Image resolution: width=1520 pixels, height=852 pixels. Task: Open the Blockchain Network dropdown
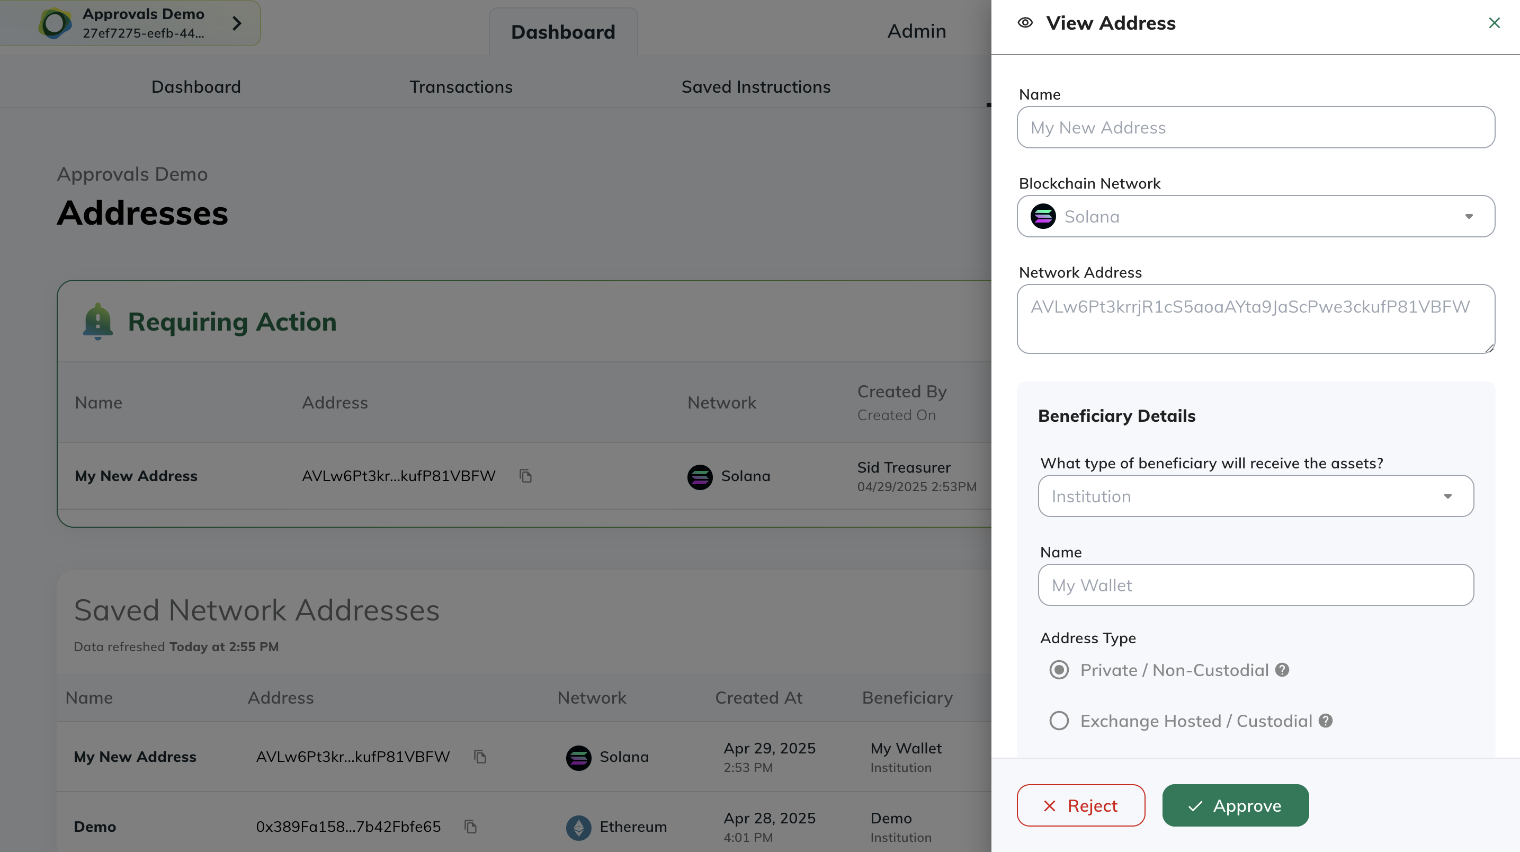[x=1256, y=217]
